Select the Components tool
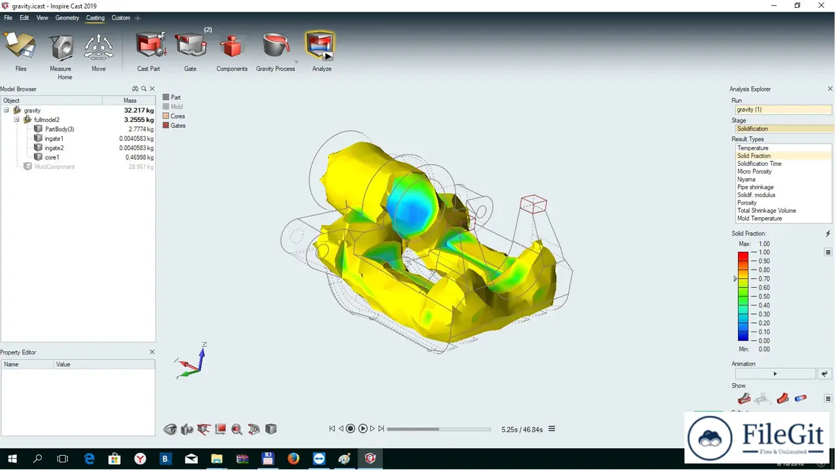 231,47
